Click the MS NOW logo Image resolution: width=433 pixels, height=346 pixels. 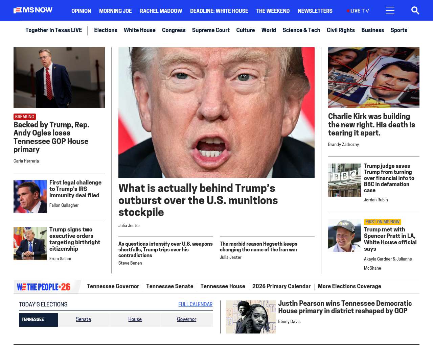pyautogui.click(x=33, y=10)
